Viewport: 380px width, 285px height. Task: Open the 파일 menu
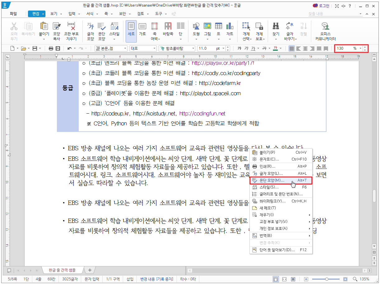point(13,14)
